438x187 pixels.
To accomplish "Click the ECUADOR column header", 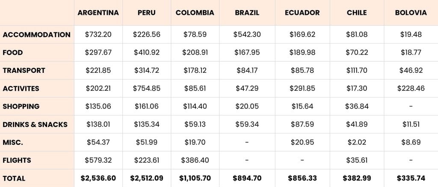I will point(302,13).
